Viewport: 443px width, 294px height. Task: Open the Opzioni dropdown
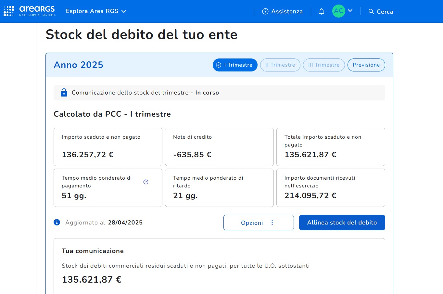pos(252,223)
